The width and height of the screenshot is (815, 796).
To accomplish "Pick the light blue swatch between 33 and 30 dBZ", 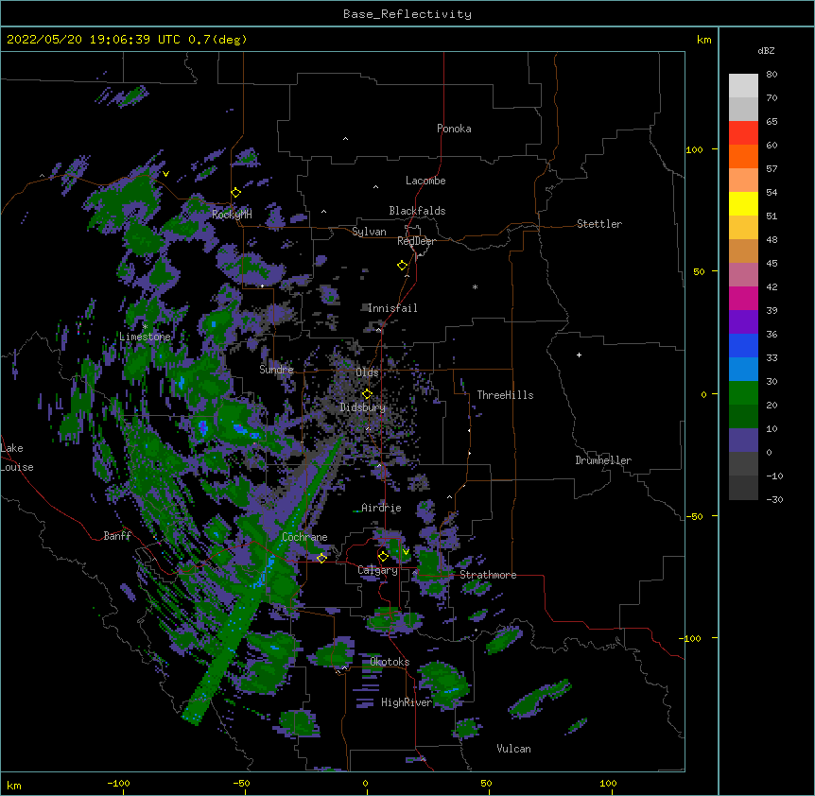I will 743,370.
